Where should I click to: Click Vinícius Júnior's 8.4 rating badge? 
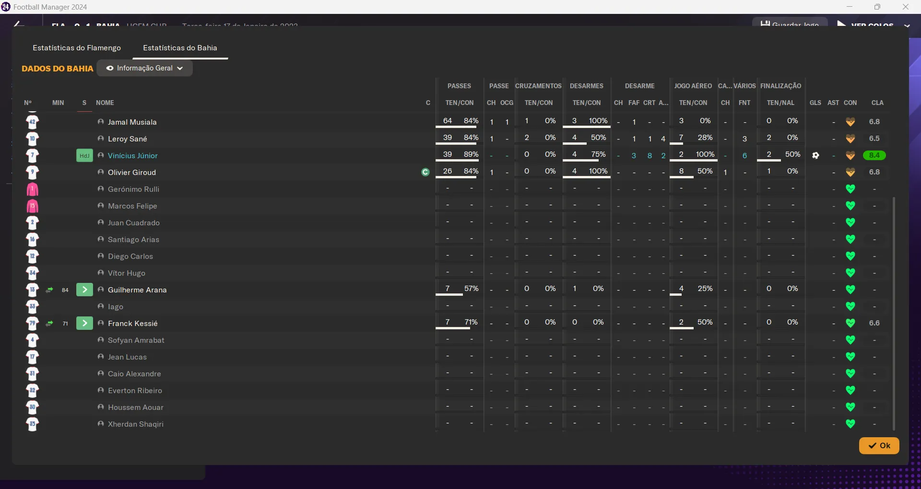(874, 155)
